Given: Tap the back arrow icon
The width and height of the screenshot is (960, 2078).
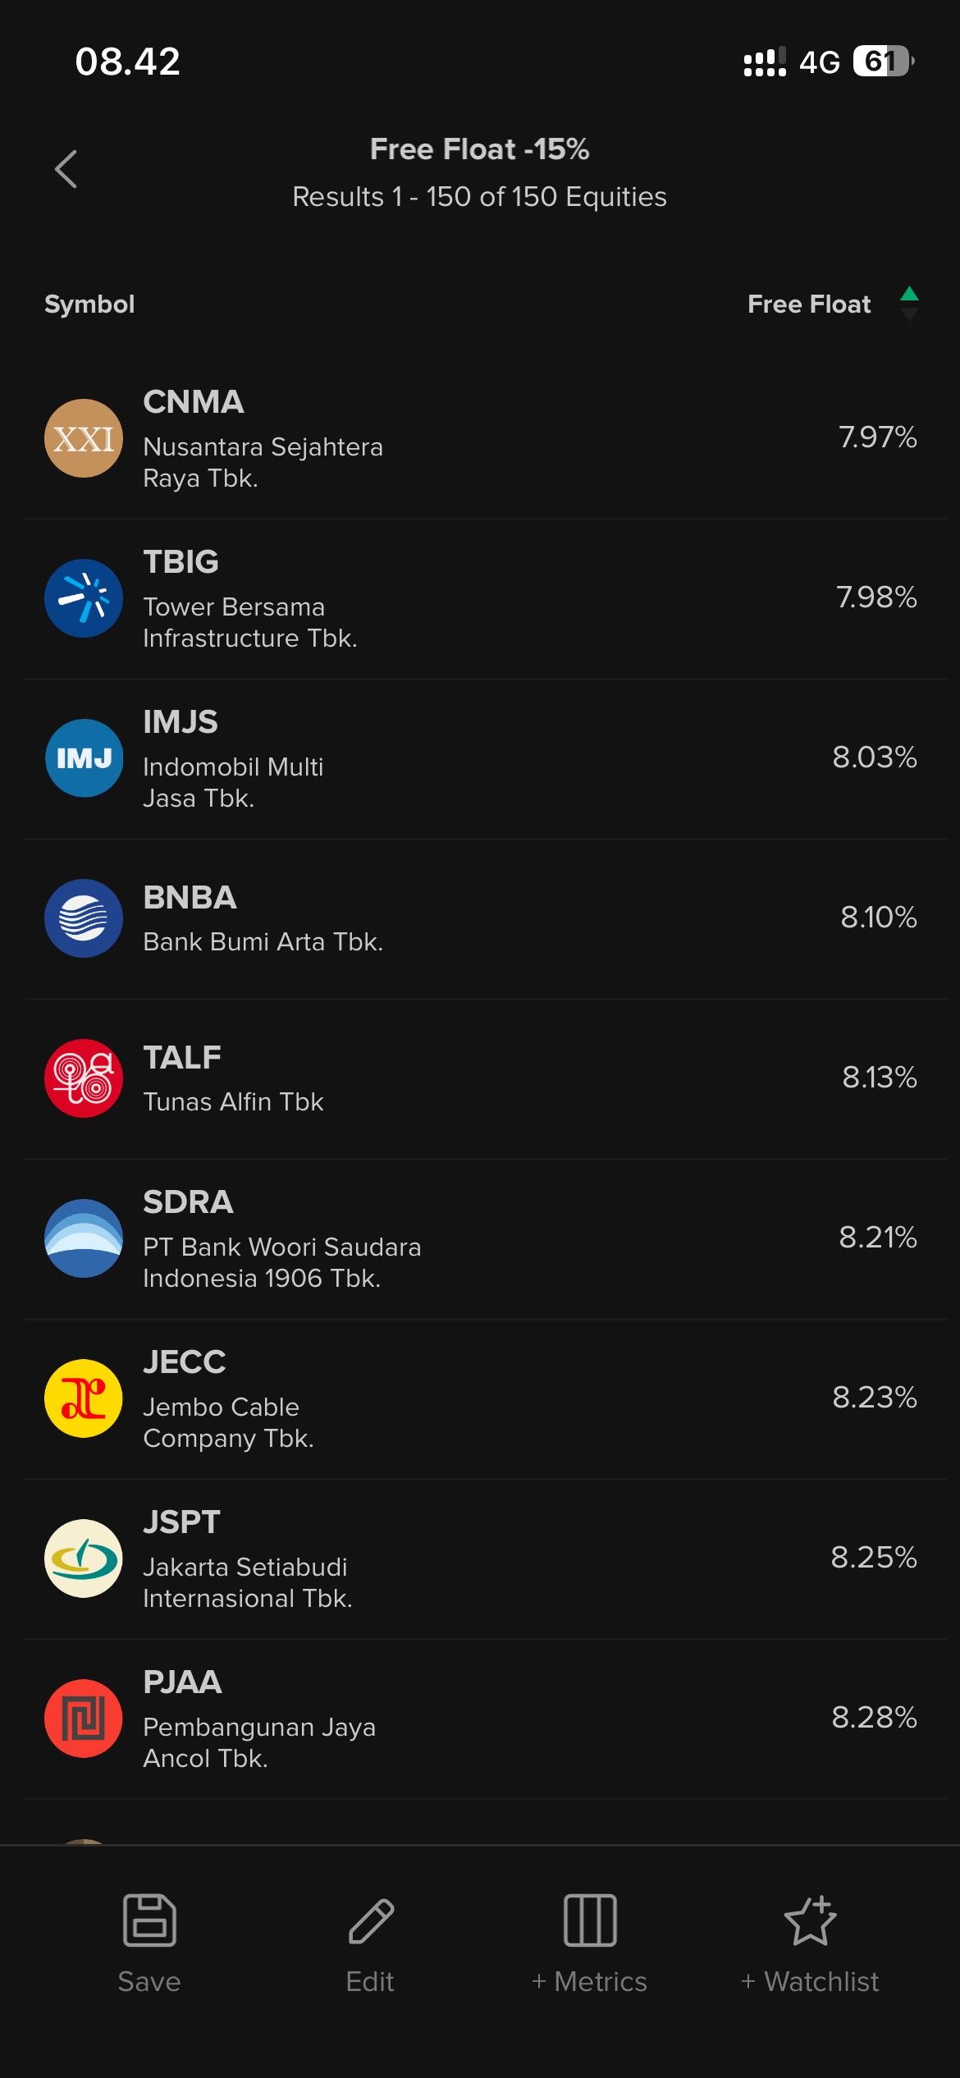Looking at the screenshot, I should (x=66, y=170).
